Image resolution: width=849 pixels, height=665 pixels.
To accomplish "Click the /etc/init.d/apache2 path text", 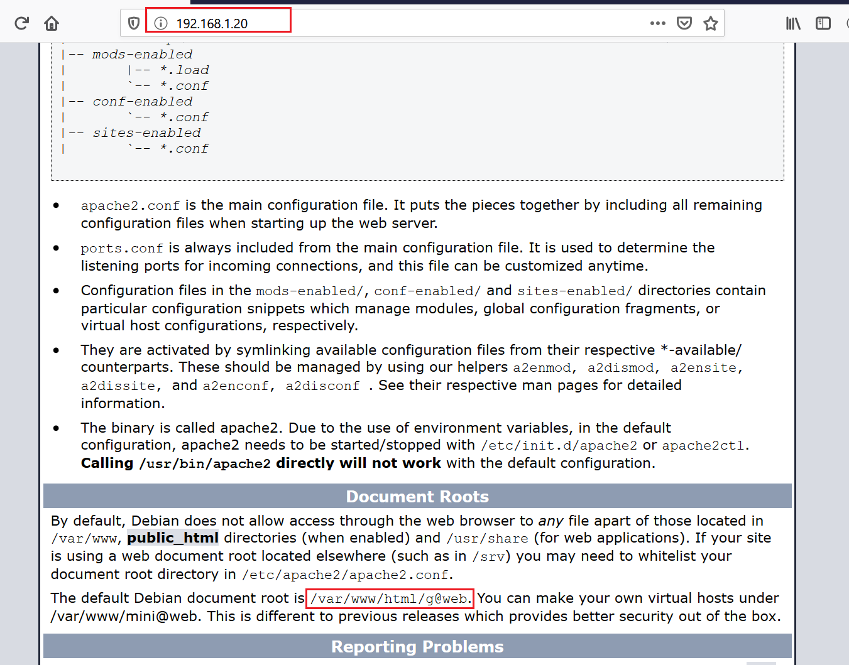I will tap(559, 445).
